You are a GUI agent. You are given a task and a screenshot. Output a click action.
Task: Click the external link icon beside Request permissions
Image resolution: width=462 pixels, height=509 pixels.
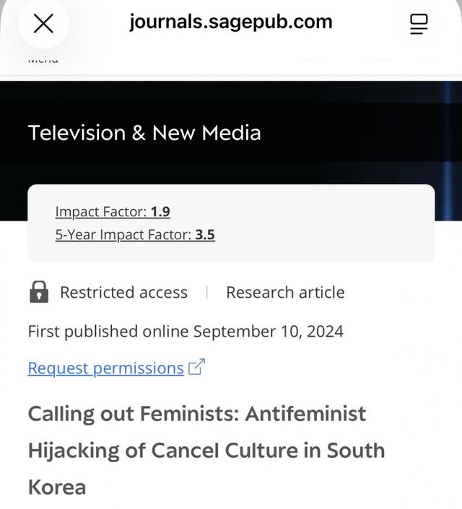(x=196, y=367)
